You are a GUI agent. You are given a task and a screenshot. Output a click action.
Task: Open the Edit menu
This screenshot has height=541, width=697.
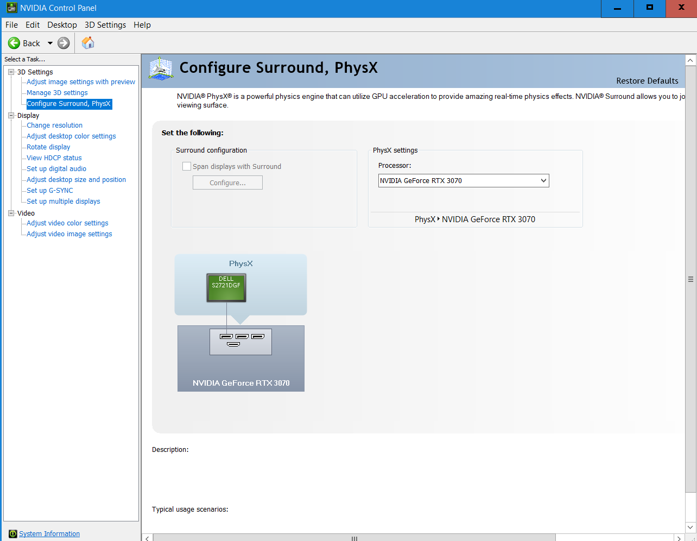coord(33,25)
